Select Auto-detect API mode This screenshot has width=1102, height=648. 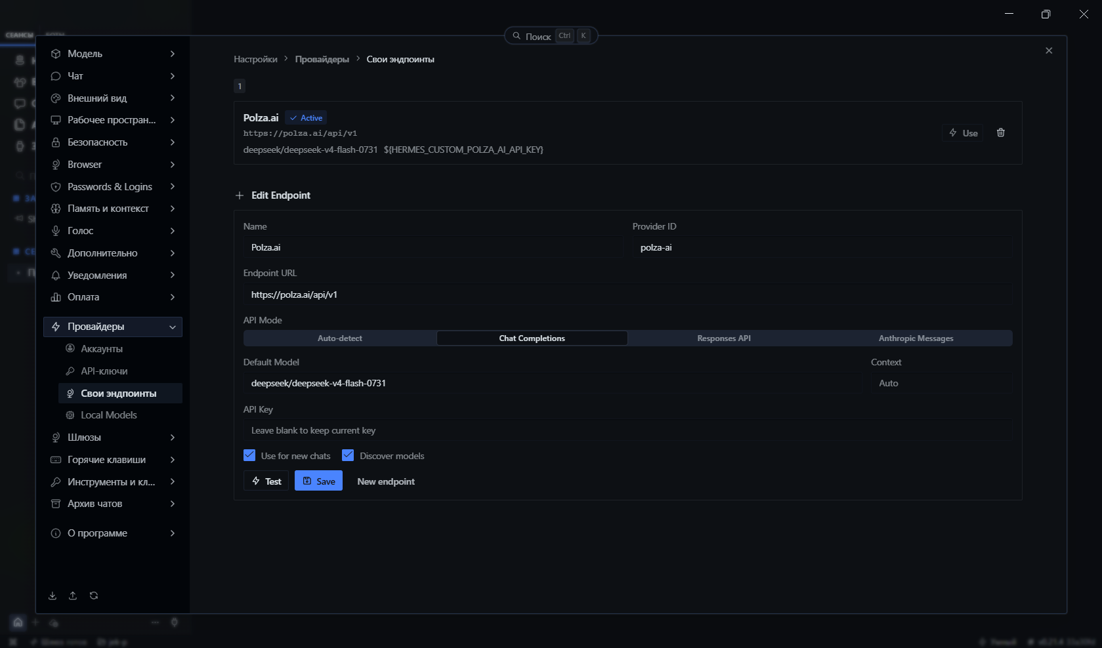[x=340, y=338]
